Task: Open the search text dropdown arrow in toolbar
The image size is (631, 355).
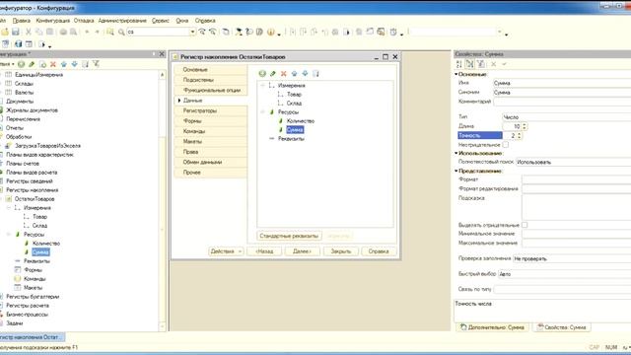Action: [192, 32]
